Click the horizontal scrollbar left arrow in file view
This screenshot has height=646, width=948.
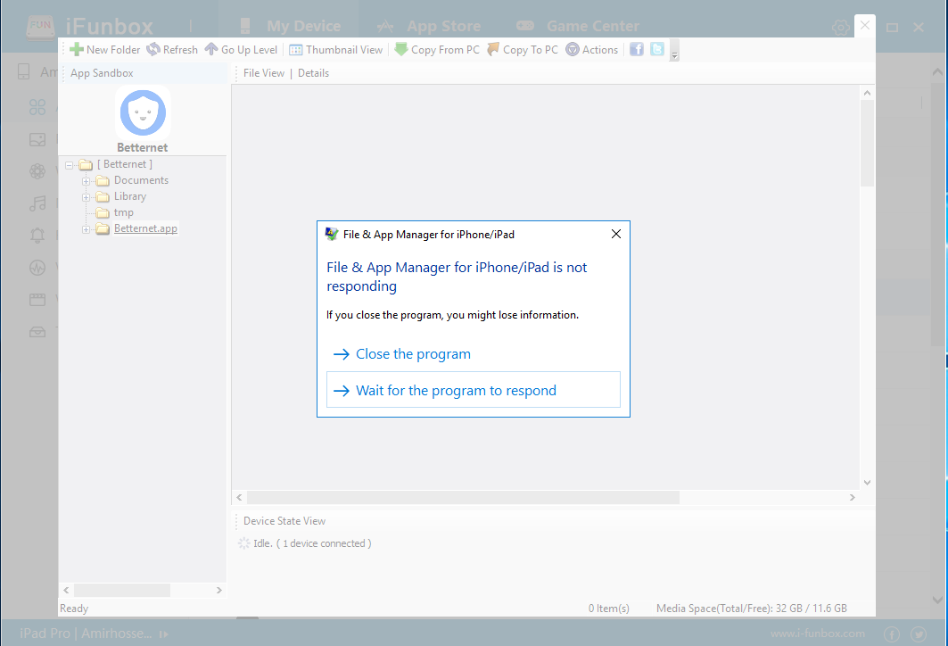pyautogui.click(x=239, y=497)
